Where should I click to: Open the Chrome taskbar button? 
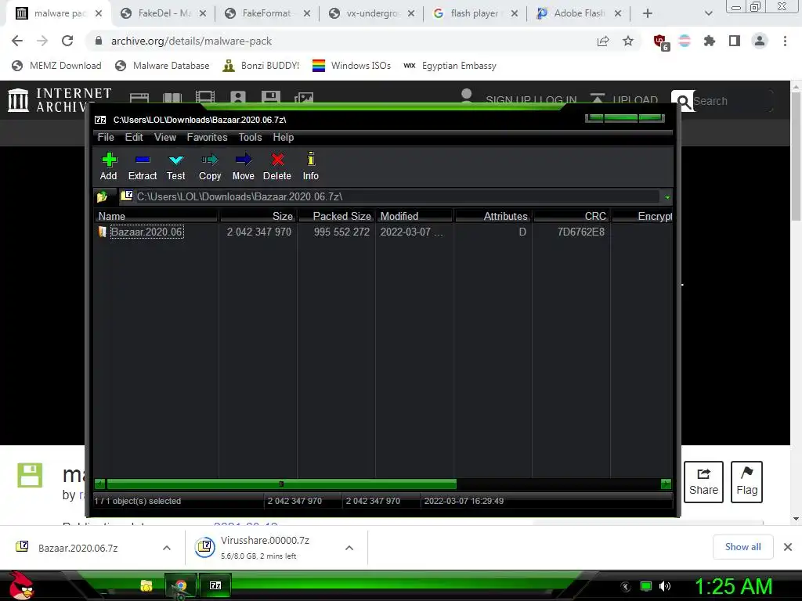point(181,585)
